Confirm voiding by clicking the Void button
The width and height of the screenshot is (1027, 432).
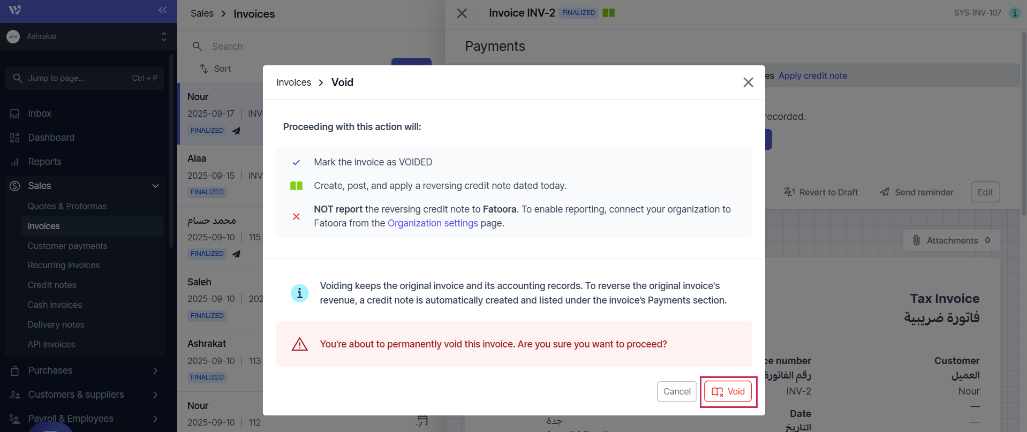click(x=728, y=391)
